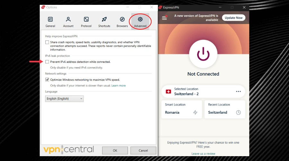
Task: Click the Update Now button
Action: 233,18
